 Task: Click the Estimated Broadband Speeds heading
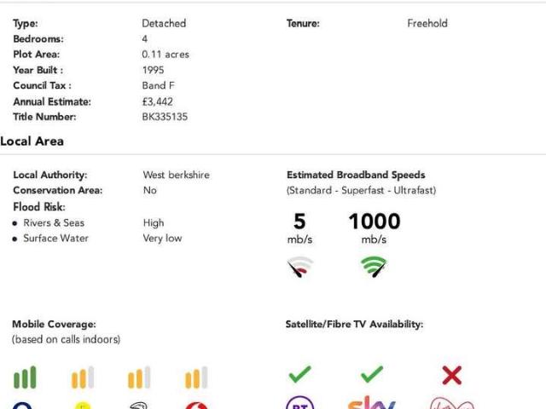click(356, 175)
